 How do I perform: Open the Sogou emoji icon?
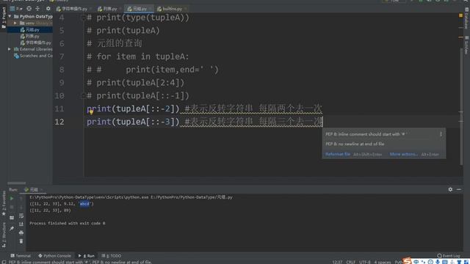[x=430, y=262]
